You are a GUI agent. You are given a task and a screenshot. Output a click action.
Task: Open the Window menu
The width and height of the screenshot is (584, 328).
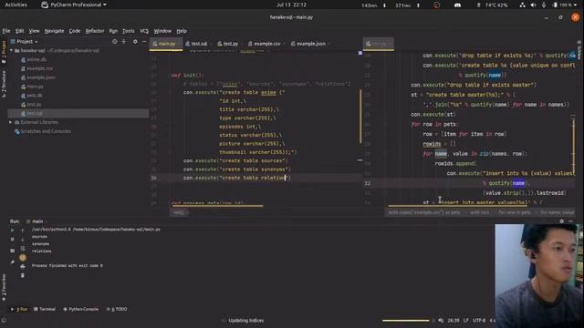pos(162,31)
